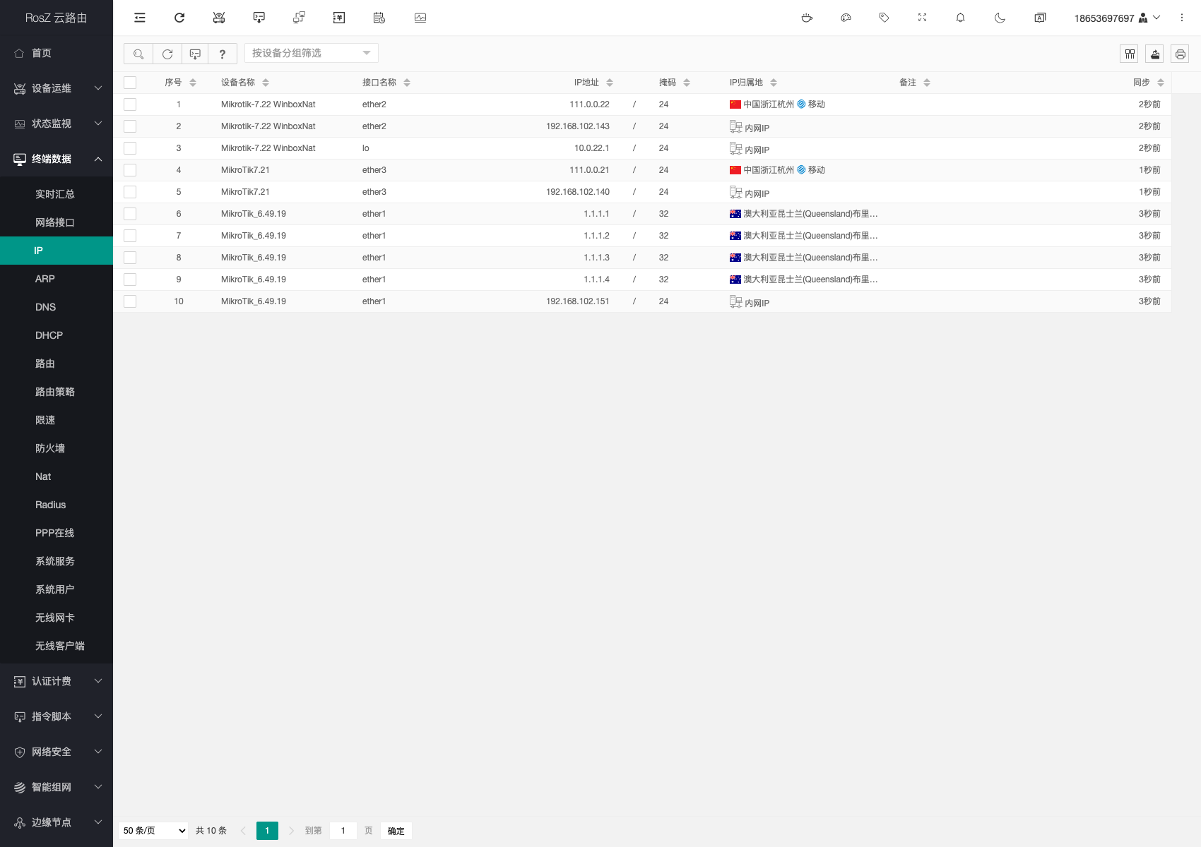Click the print icon above the table
1201x847 pixels.
pyautogui.click(x=1180, y=54)
